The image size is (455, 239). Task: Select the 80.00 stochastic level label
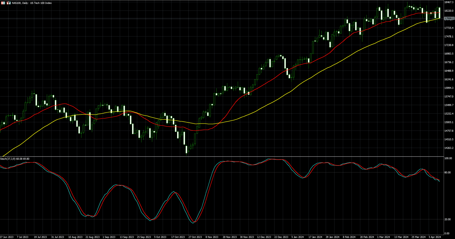tap(447, 173)
